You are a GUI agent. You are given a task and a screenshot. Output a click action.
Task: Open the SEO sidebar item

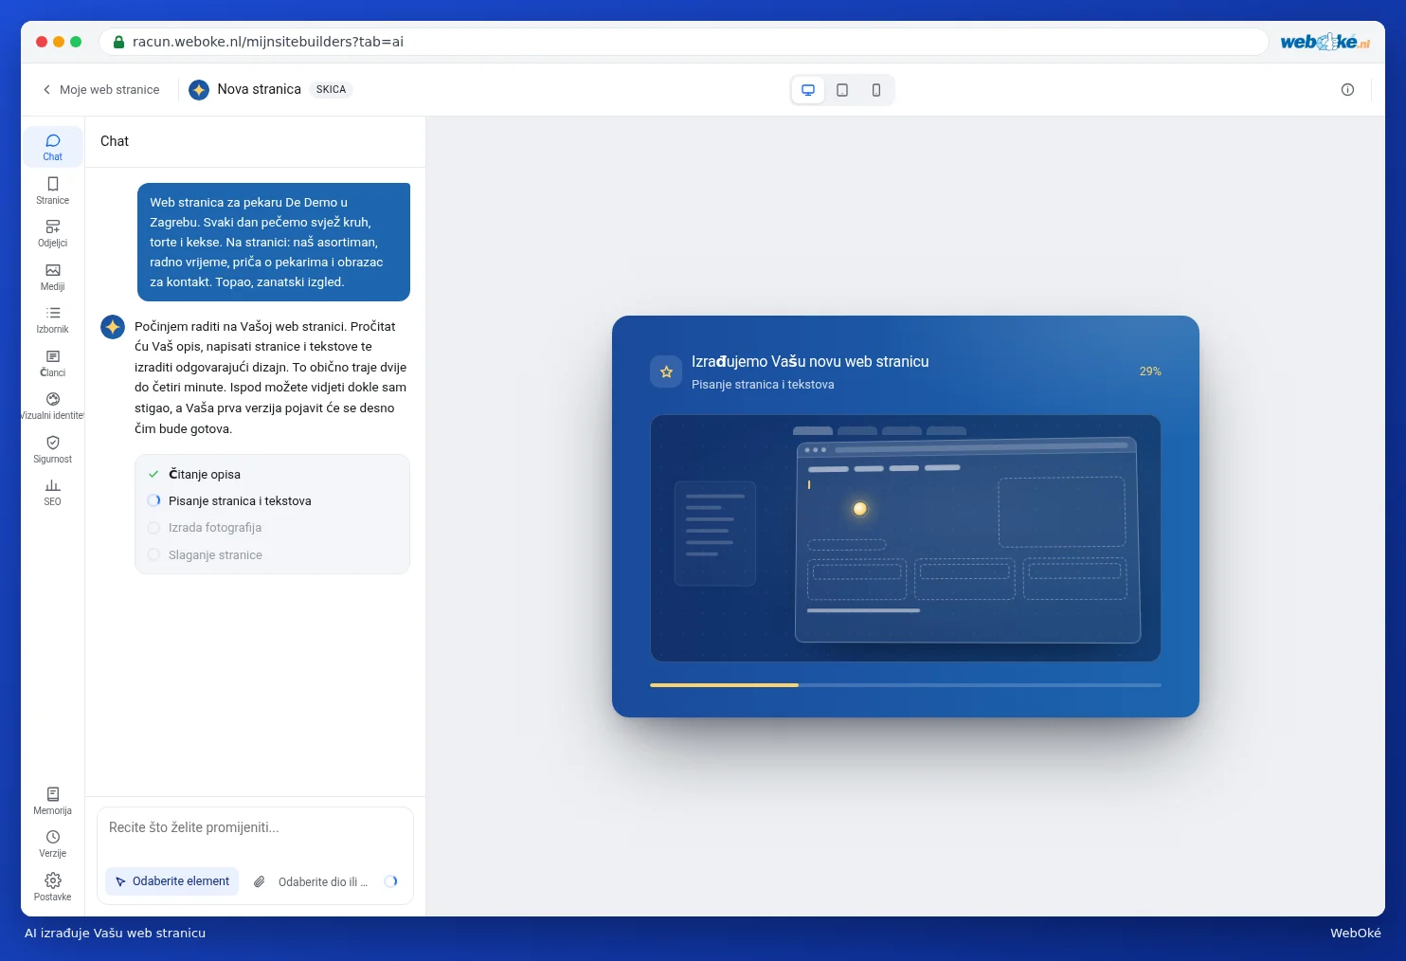(x=53, y=492)
